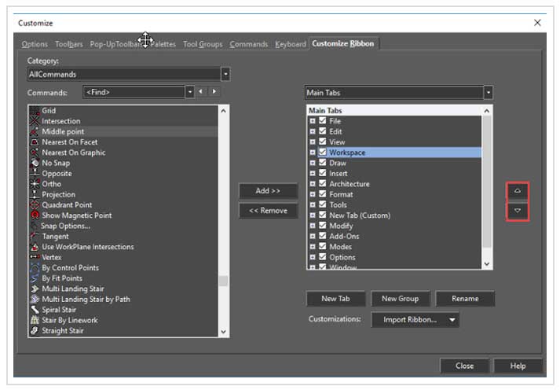Select the Multi Landing Stair icon
Viewport: 560px width, 390px height.
(35, 289)
